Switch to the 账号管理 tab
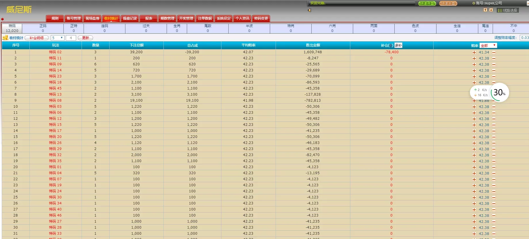This screenshot has height=239, width=529. (74, 18)
